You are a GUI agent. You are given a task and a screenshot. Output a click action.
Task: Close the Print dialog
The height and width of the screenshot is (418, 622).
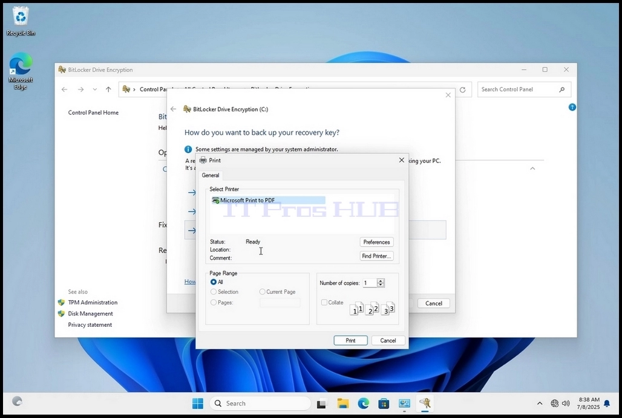pos(401,160)
